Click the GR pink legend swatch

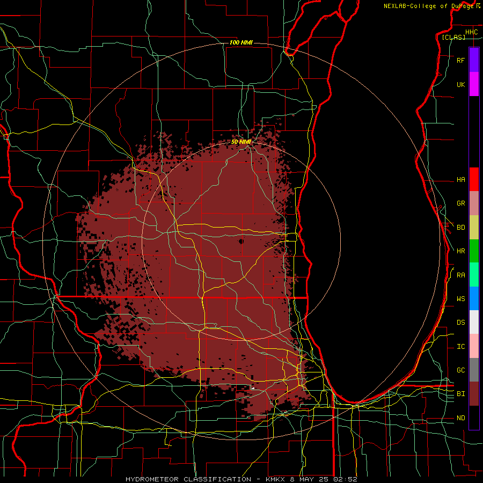(474, 203)
